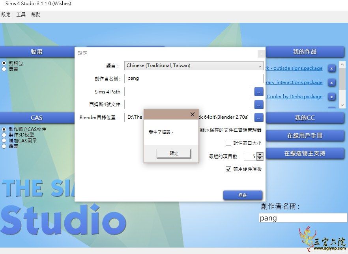Viewport: 348px width, 254px height.
Task: Click the 我的作品 list scroll down arrow
Action: pos(342,105)
